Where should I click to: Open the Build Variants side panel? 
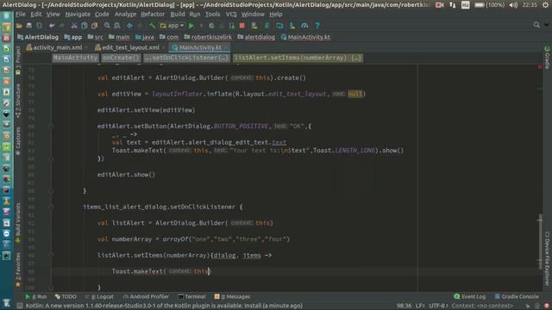tap(18, 223)
